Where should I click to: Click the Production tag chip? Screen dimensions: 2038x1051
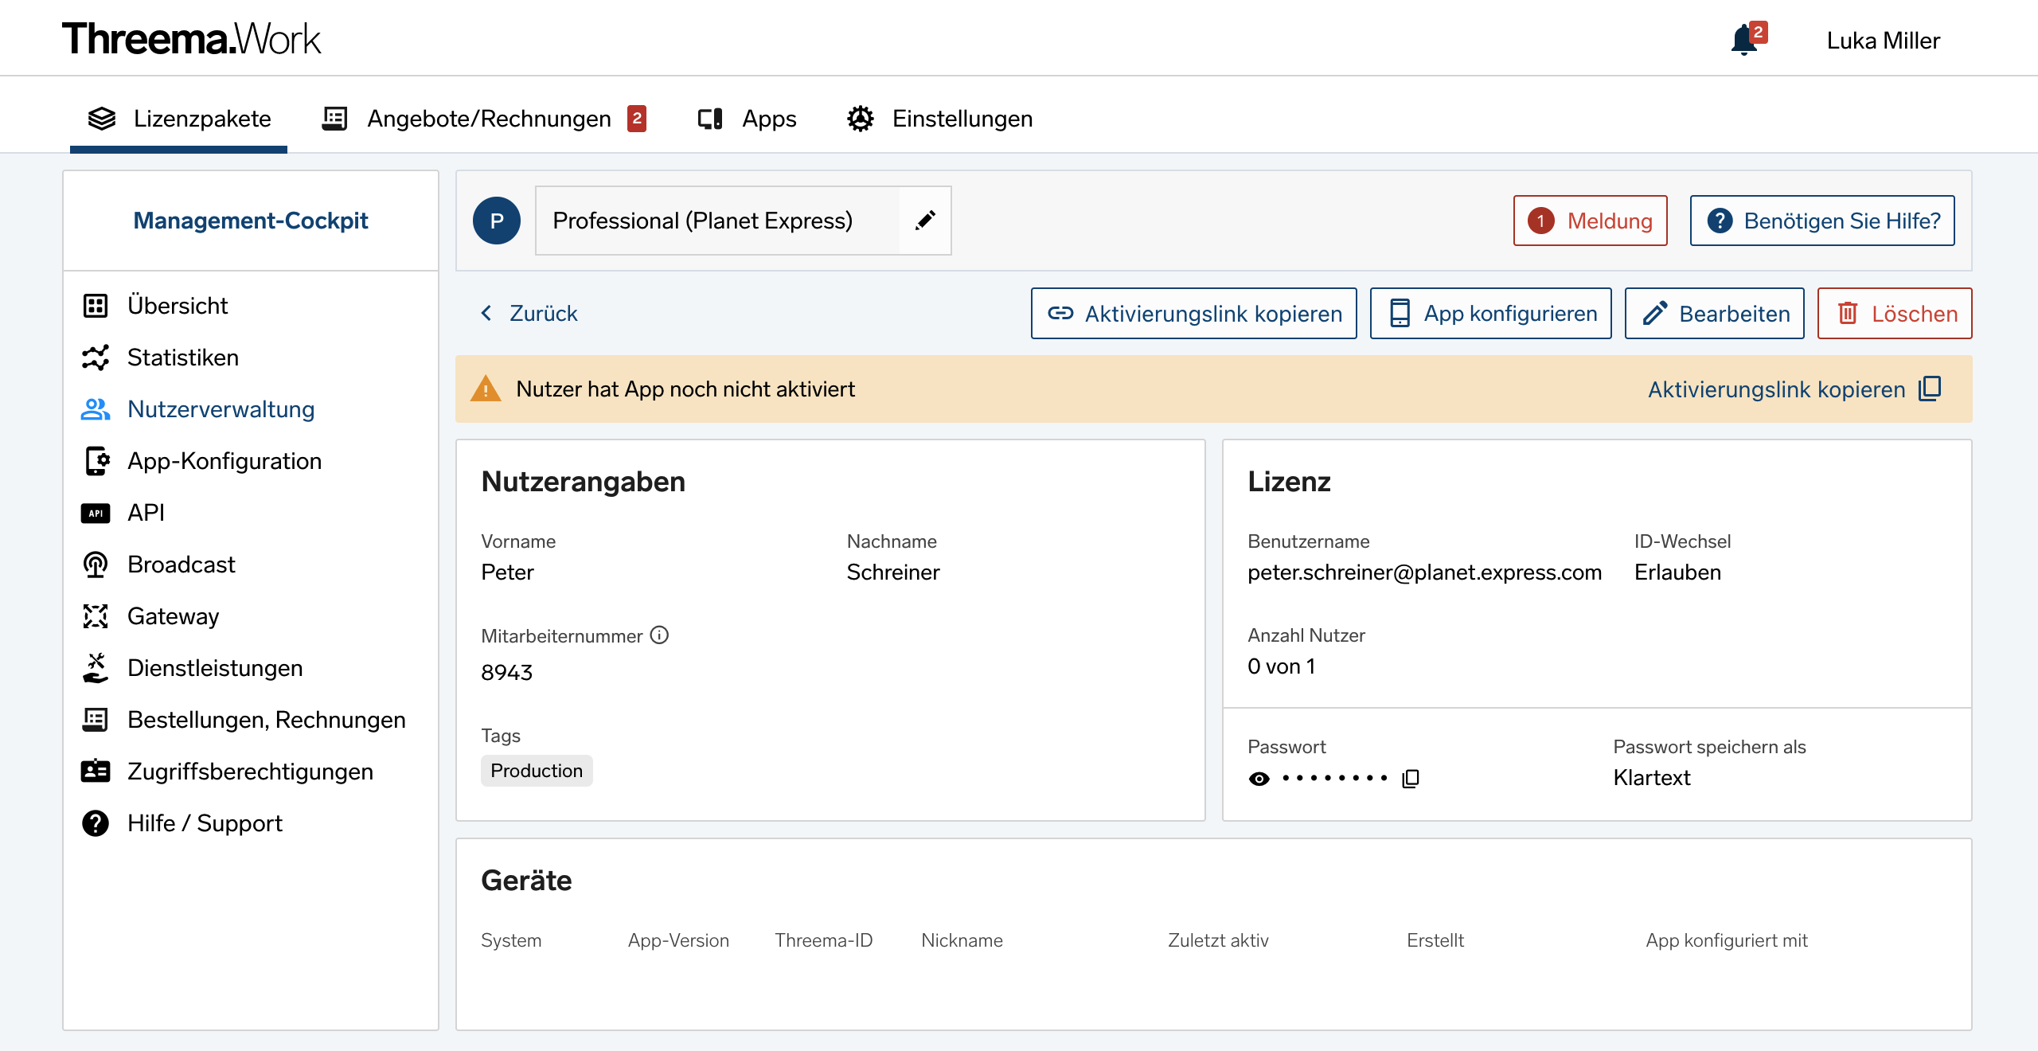(x=537, y=771)
